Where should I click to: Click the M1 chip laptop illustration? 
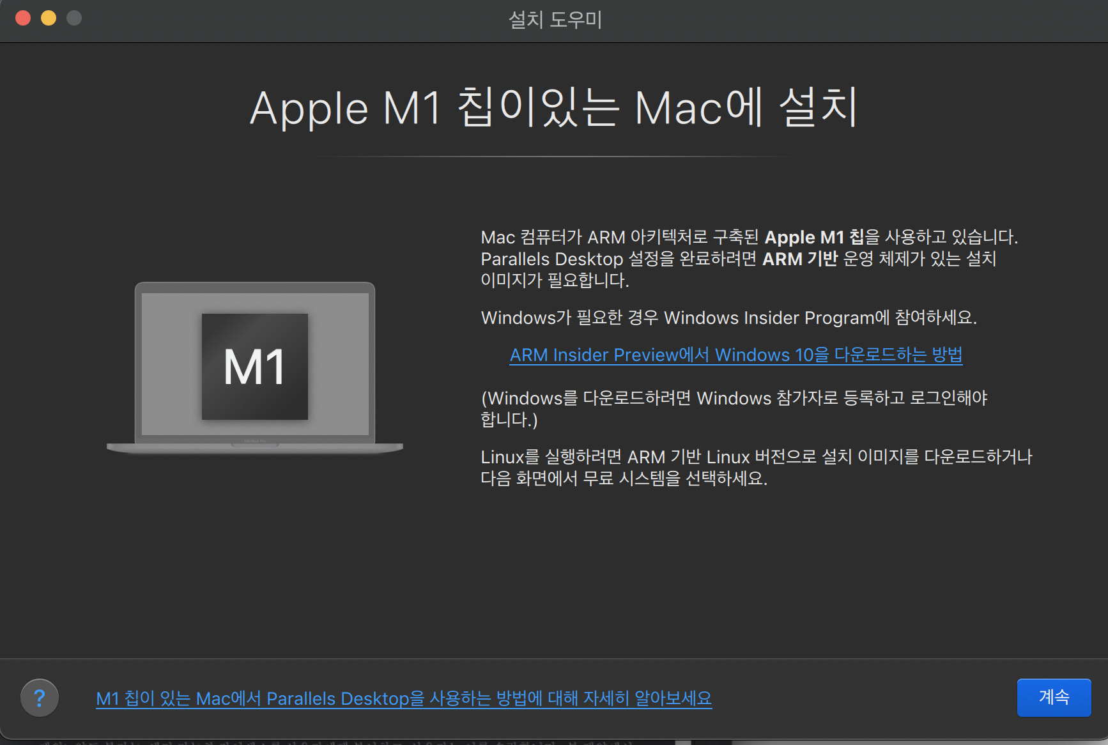click(255, 367)
